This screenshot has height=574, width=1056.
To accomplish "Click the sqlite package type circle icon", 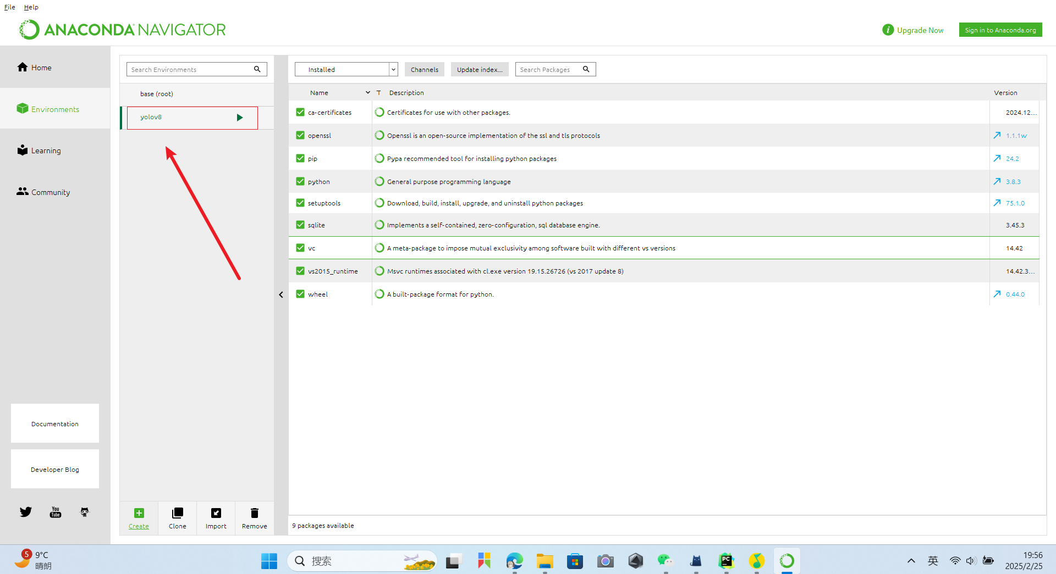I will 380,225.
